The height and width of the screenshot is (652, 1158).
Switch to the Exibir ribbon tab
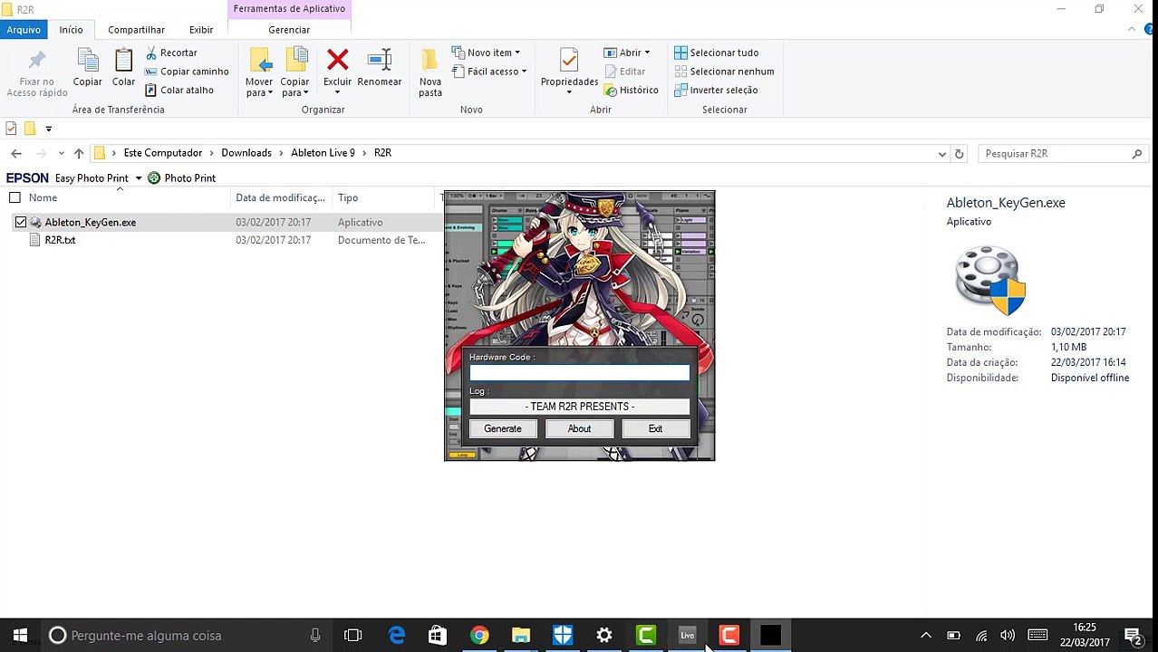201,30
